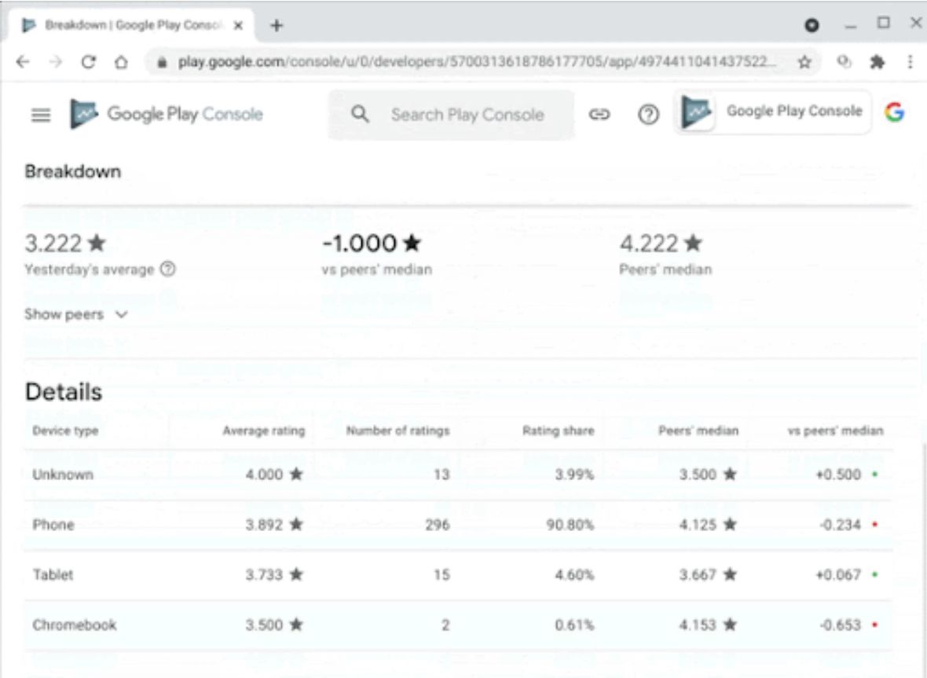Click the +0.500 vs peers' median value
The width and height of the screenshot is (927, 678).
(838, 474)
